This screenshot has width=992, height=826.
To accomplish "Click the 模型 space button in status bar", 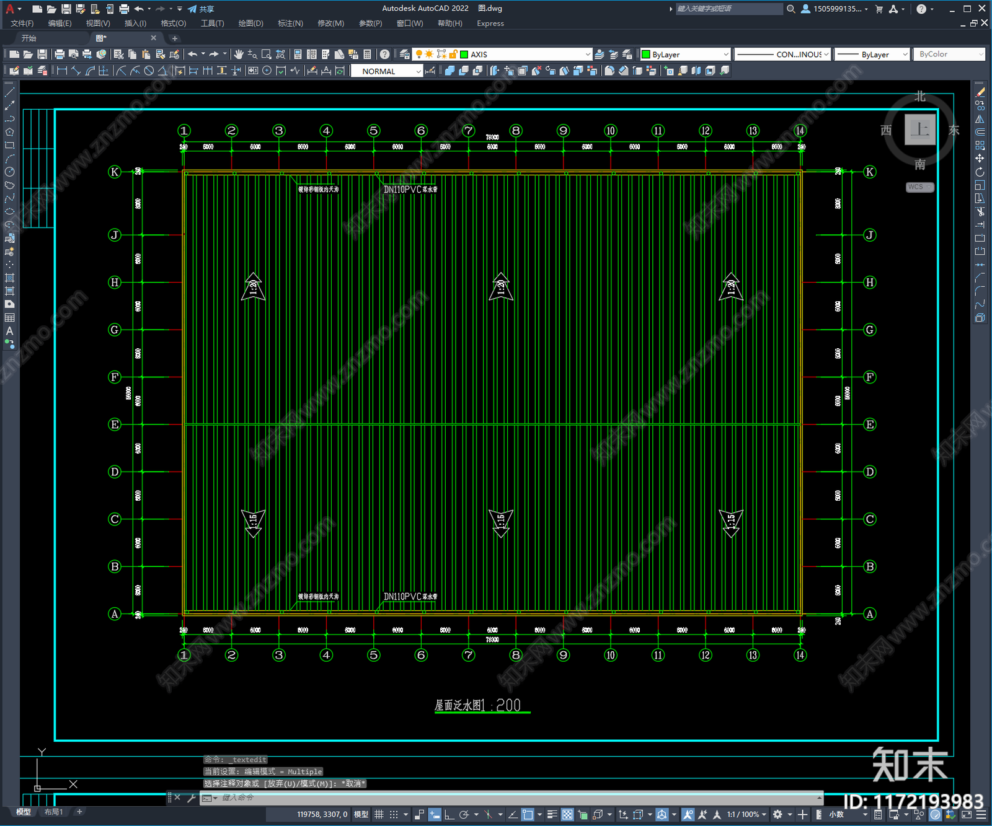I will pyautogui.click(x=361, y=814).
